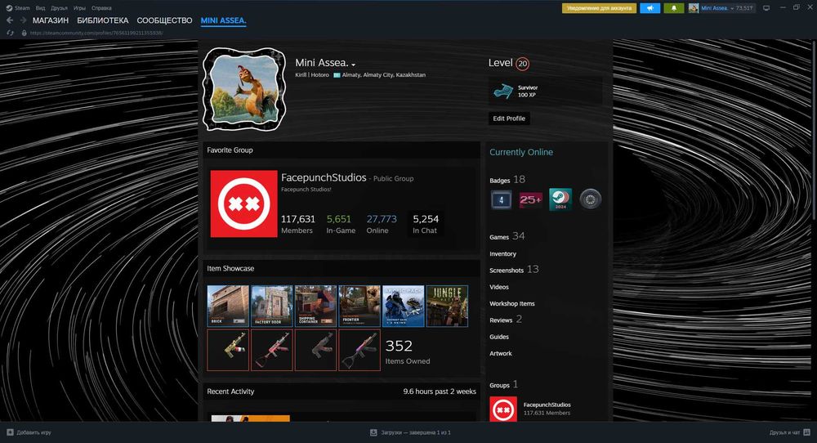Open the downloads status Загрузки

(410, 432)
